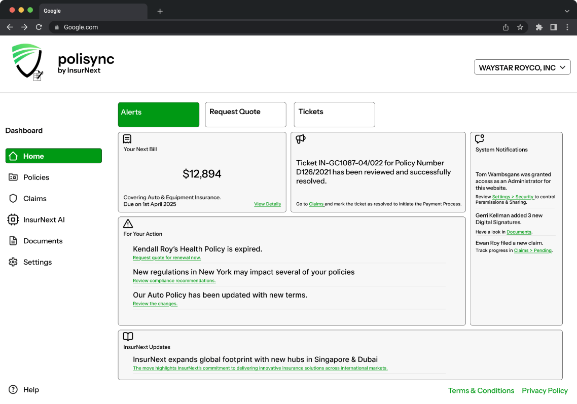This screenshot has width=577, height=404.
Task: Click Kendall Roy's Health Policy expired text
Action: [198, 249]
